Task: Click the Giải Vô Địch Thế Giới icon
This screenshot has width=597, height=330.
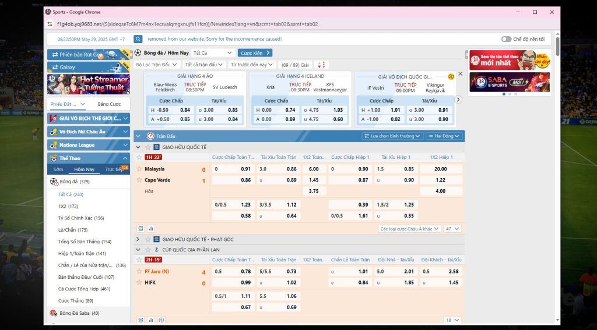Action: [54, 118]
